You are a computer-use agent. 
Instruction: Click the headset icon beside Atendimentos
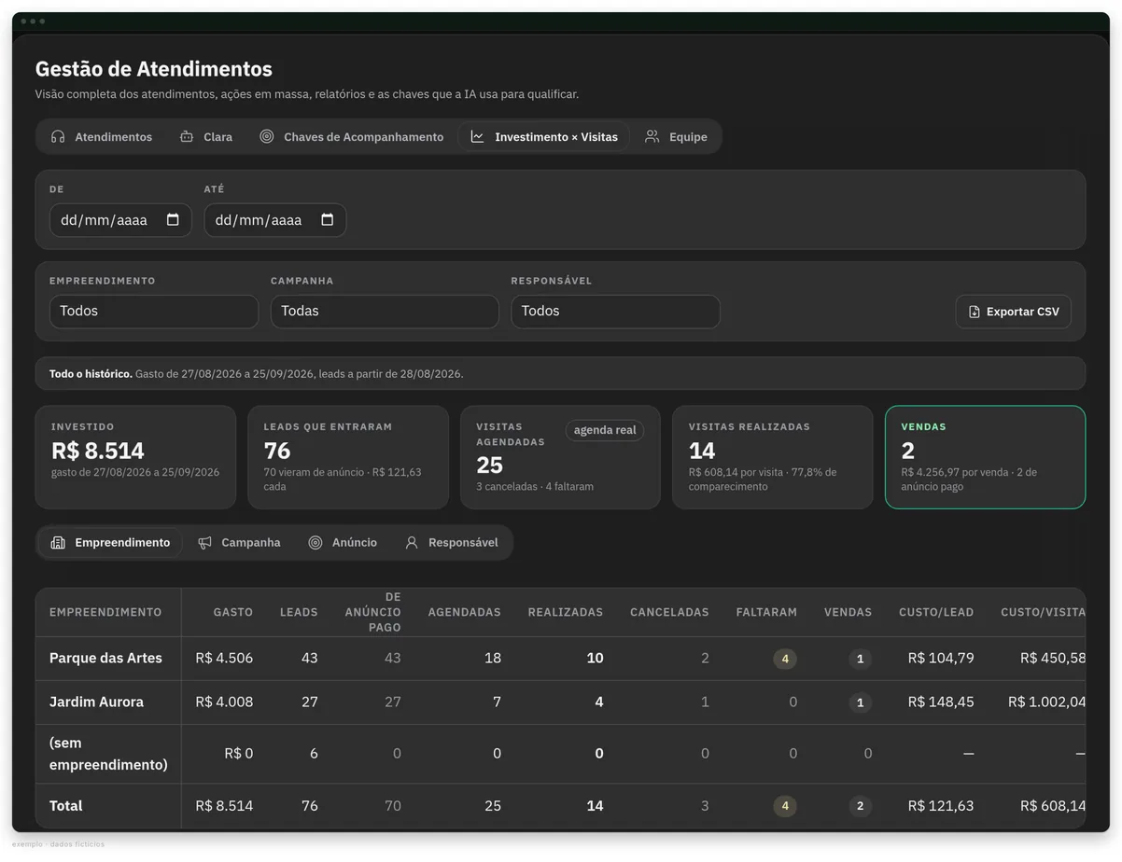coord(58,137)
